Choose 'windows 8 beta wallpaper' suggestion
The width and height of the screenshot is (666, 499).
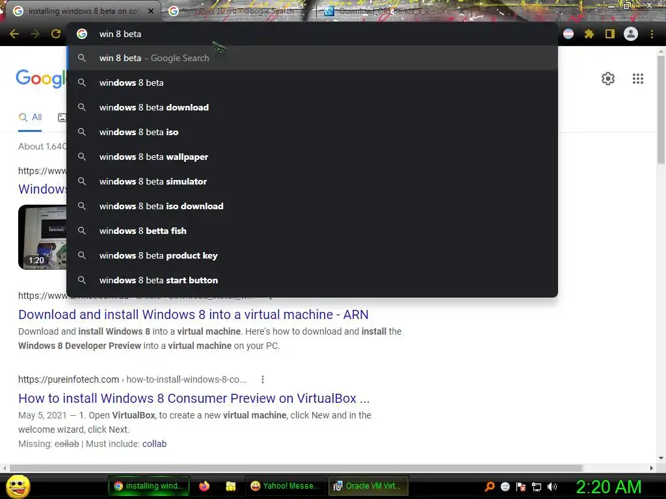312,157
